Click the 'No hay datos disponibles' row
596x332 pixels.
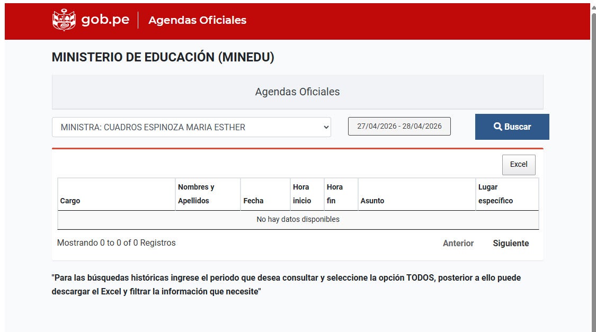pyautogui.click(x=298, y=219)
